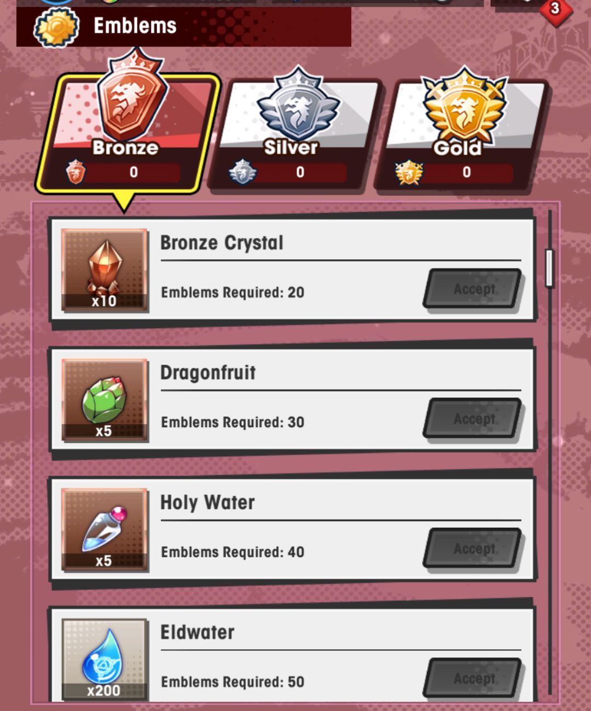The image size is (591, 711).
Task: Click the Gold emblem count field
Action: (x=467, y=172)
